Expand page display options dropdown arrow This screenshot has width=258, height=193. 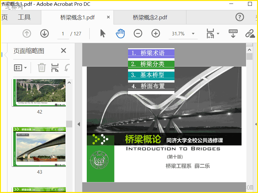click(218, 33)
